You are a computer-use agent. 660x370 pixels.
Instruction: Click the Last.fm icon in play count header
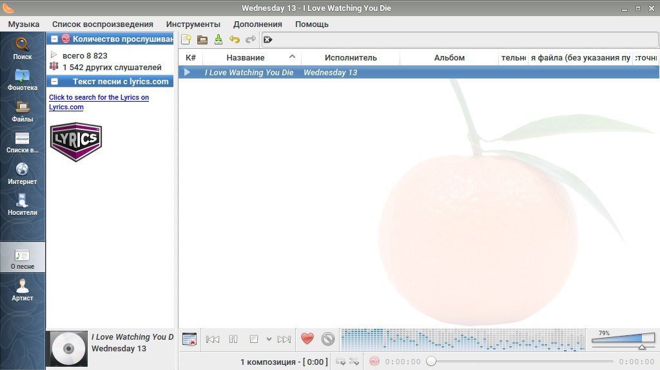coord(66,39)
